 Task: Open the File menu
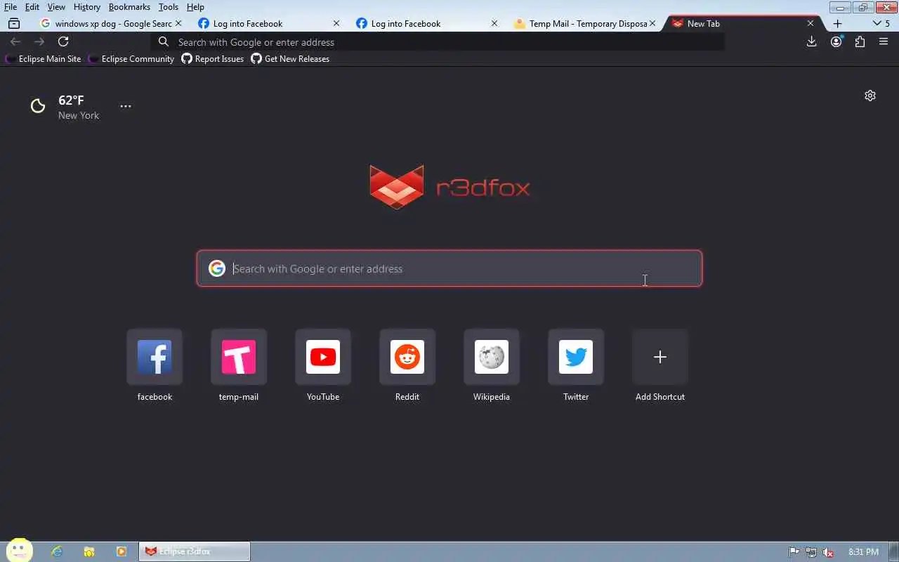pos(11,7)
